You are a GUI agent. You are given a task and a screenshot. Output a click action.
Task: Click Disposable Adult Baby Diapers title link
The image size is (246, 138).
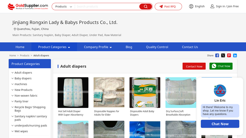[142, 113]
